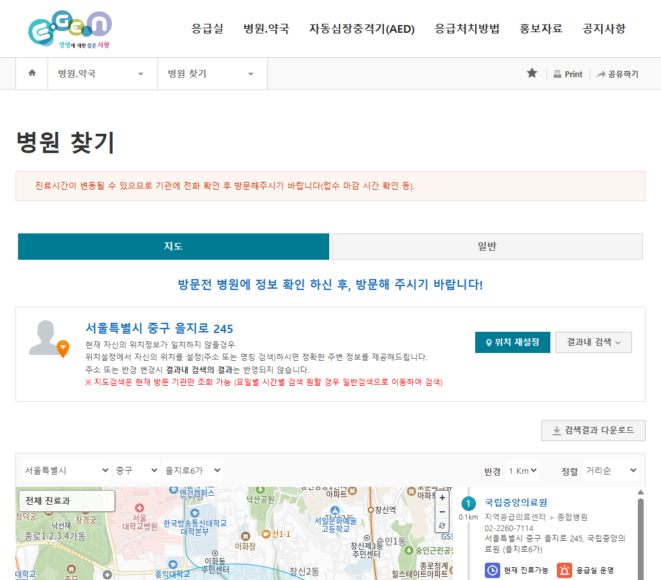Click phone number 02-2260-7114
This screenshot has height=580, width=661.
tap(509, 528)
